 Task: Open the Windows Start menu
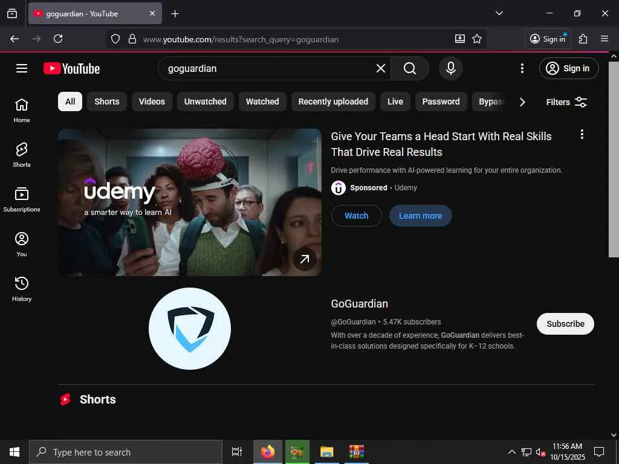coord(15,452)
